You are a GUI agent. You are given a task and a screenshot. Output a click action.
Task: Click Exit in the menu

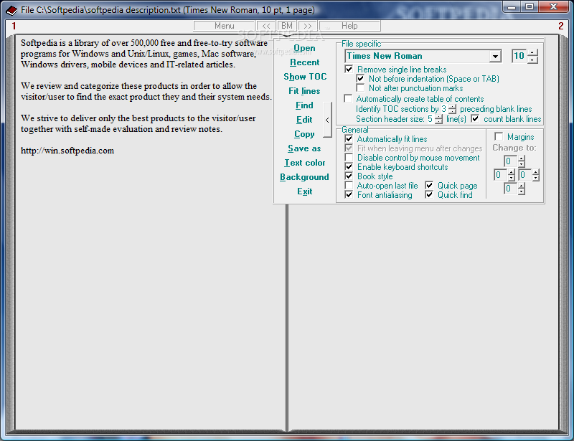(304, 191)
